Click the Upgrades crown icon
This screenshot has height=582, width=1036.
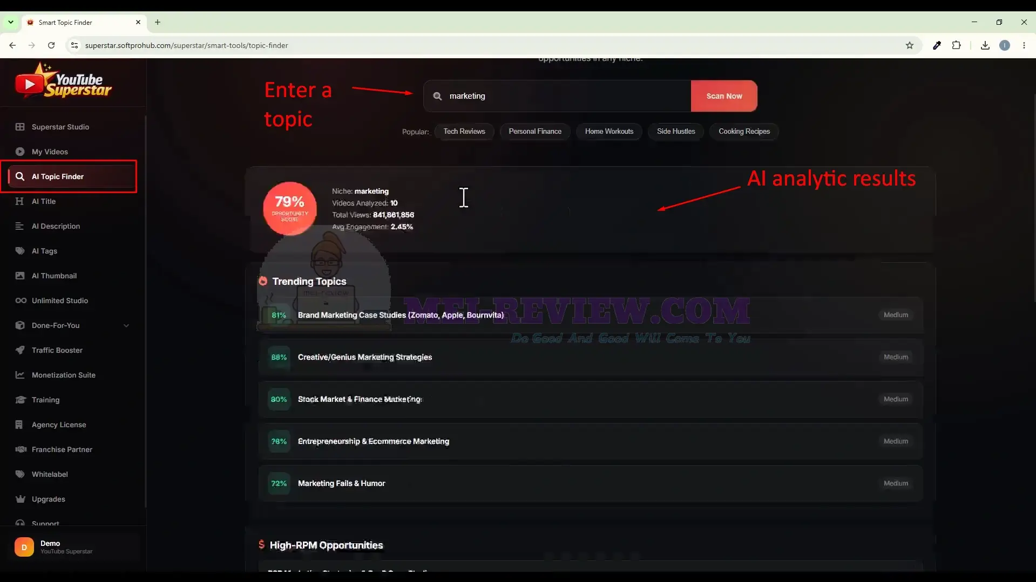(x=21, y=499)
